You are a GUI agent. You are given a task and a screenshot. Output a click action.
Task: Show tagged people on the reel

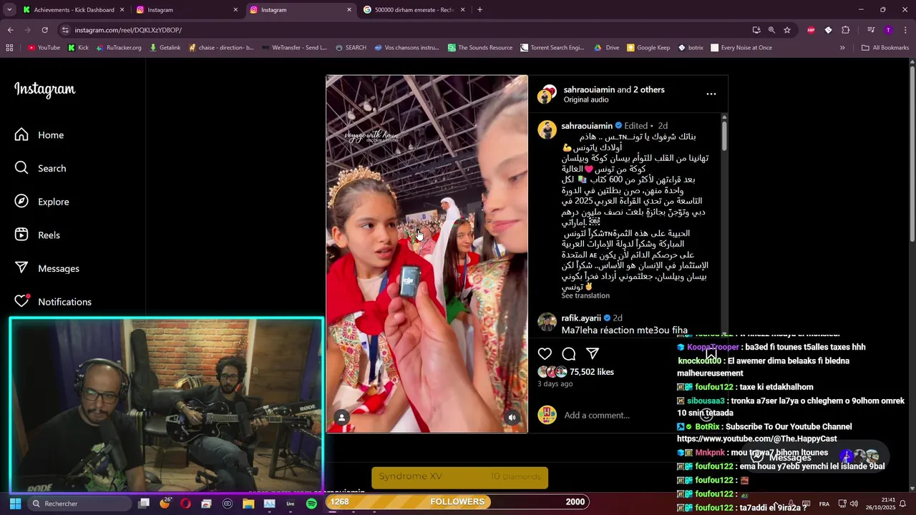coord(342,418)
